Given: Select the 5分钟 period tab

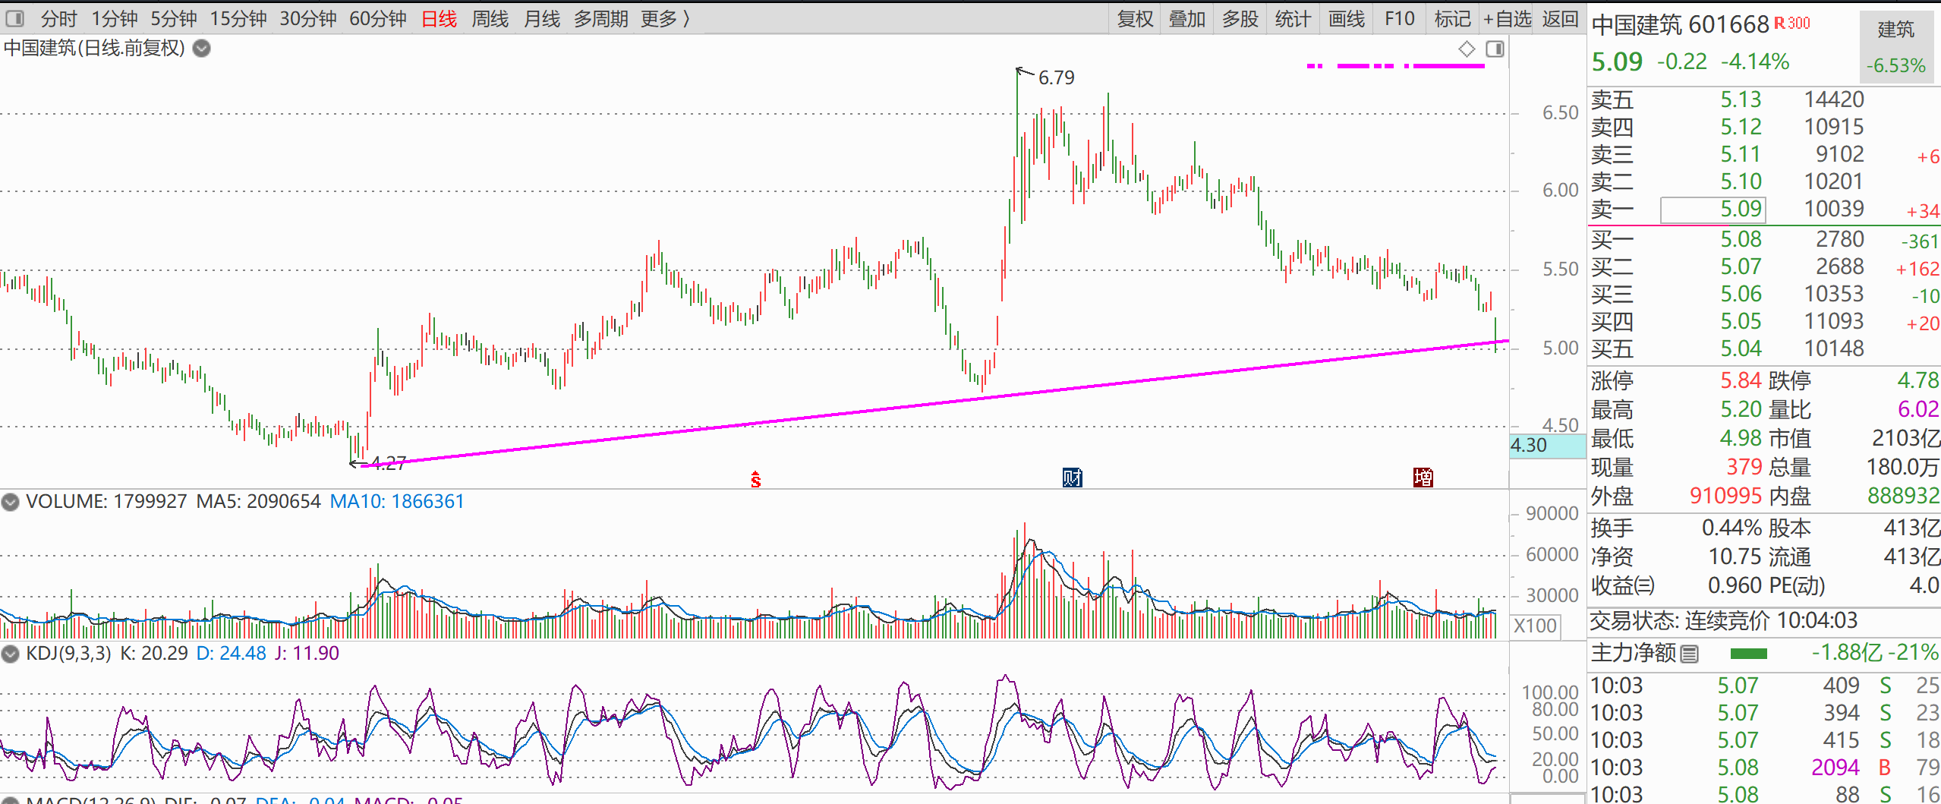Looking at the screenshot, I should [174, 18].
